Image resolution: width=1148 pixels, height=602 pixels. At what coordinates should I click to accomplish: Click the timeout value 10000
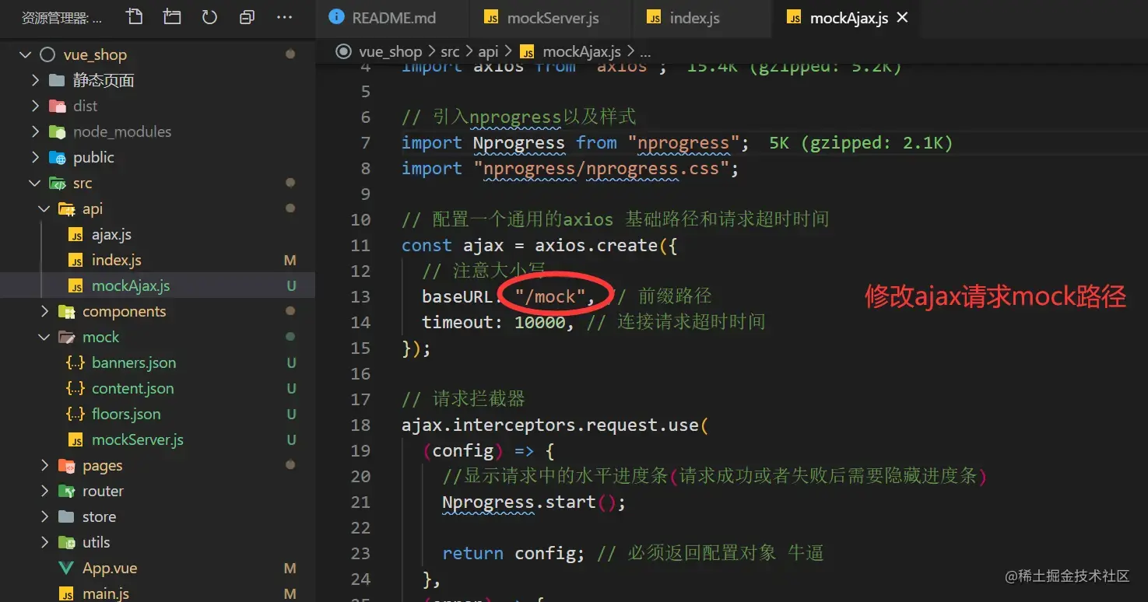click(539, 322)
